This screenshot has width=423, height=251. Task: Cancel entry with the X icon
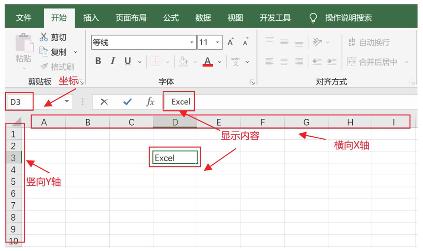tap(104, 102)
